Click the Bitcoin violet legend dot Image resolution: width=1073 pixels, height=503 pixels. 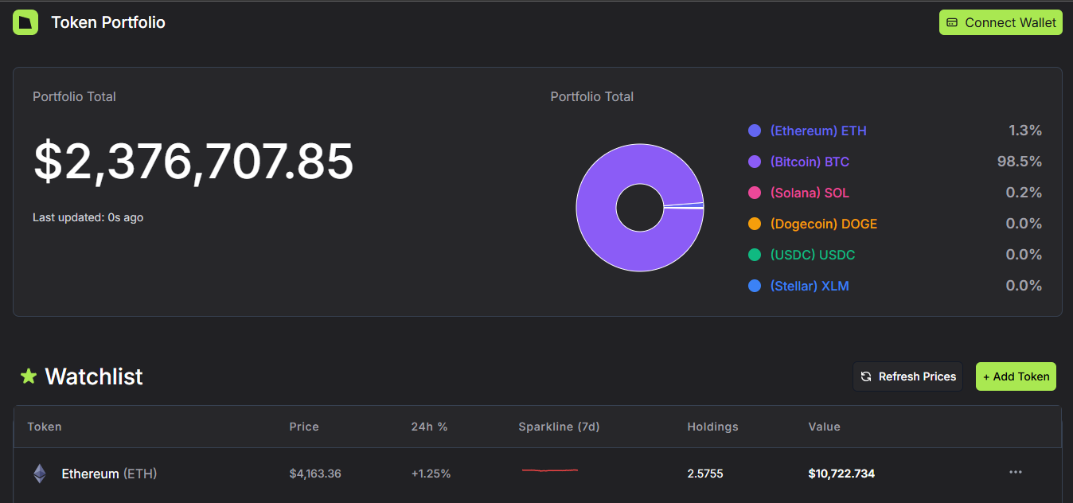point(755,162)
